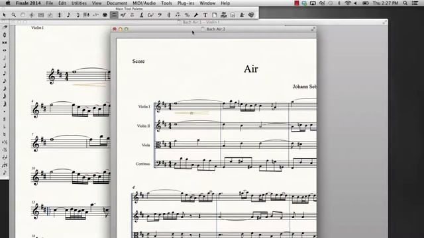Select the Simple Entry eighth-note tool
Image resolution: width=424 pixels, height=238 pixels.
pos(68,15)
